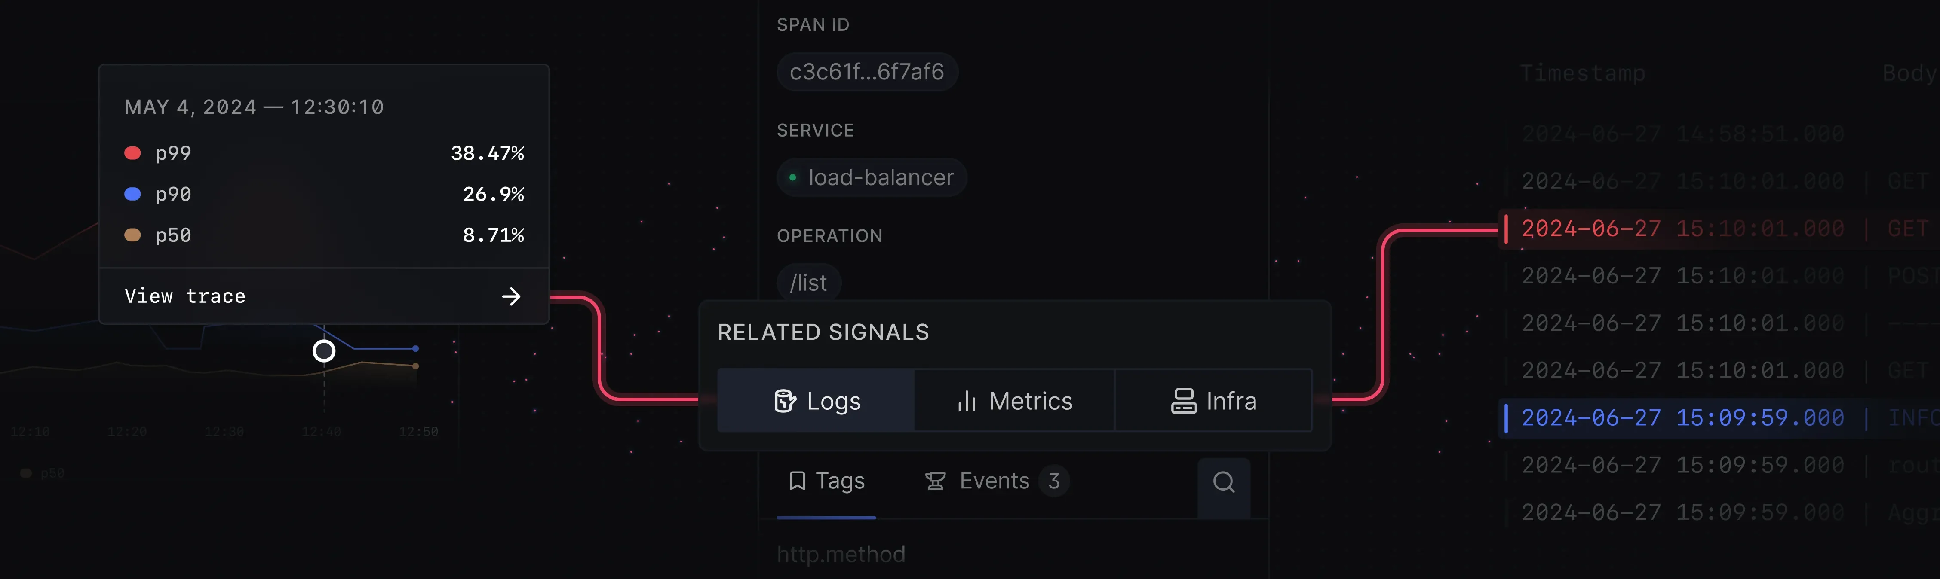Viewport: 1940px width, 579px height.
Task: Click the Infra server icon
Action: click(1183, 402)
